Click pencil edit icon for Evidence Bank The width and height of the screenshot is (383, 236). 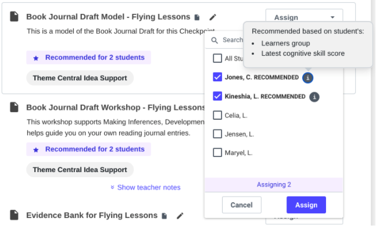180,216
